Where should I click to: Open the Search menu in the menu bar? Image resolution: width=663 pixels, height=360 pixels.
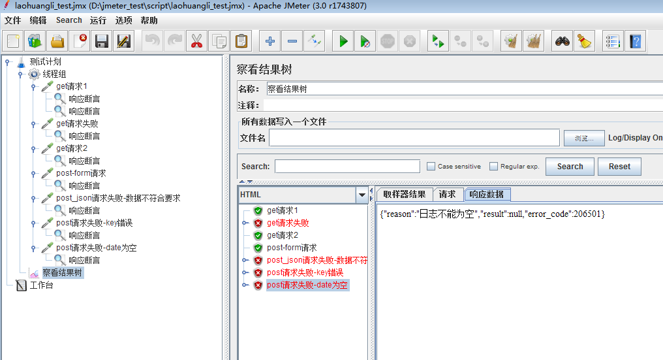[69, 20]
